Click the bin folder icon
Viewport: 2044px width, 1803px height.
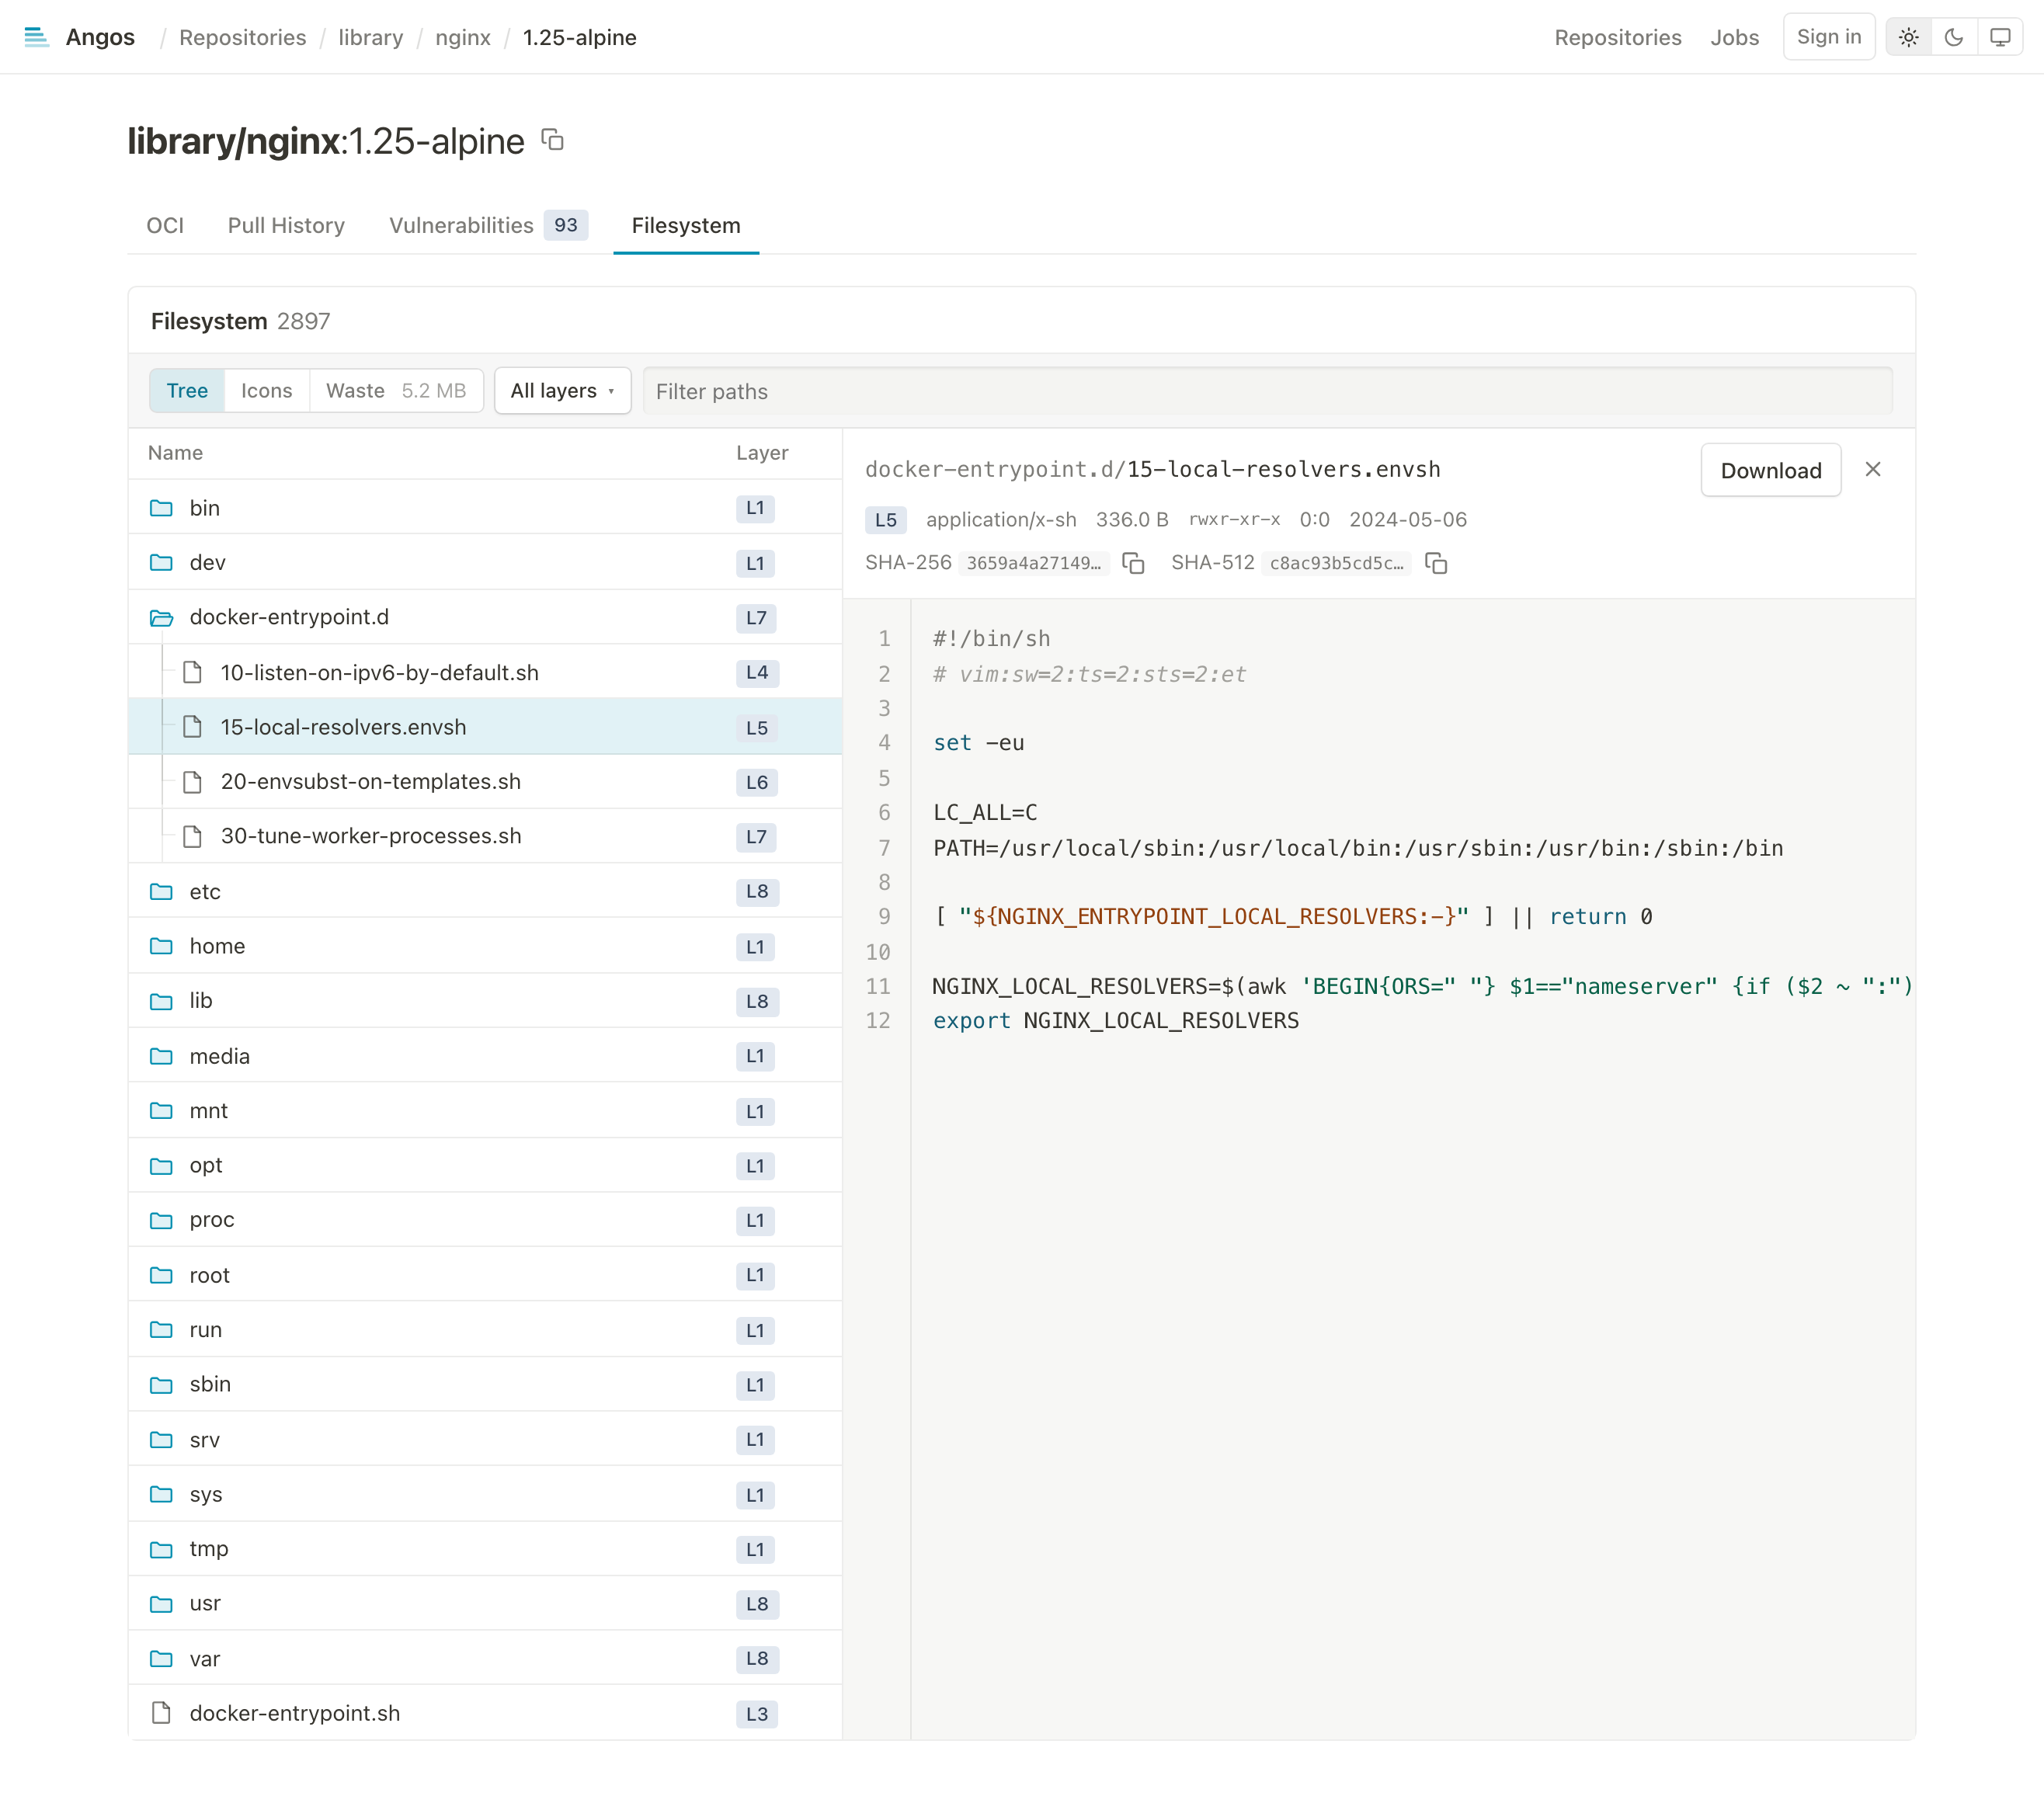[x=161, y=508]
